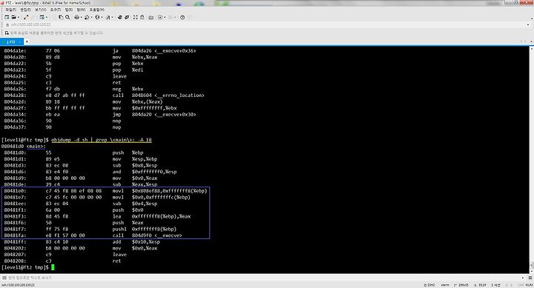This screenshot has width=534, height=288.
Task: Open the 편집(E) Edit menu
Action: tap(25, 10)
